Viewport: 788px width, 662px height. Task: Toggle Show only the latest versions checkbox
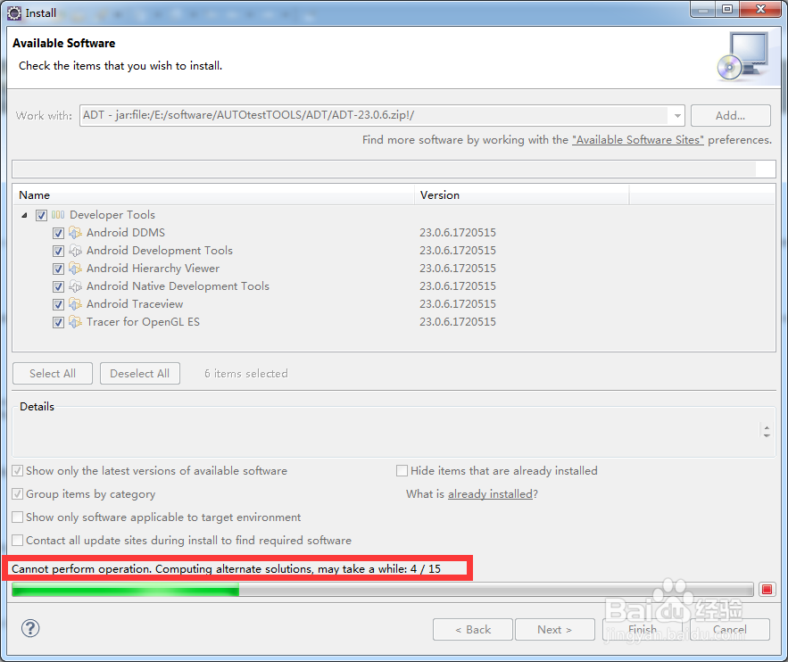tap(18, 471)
